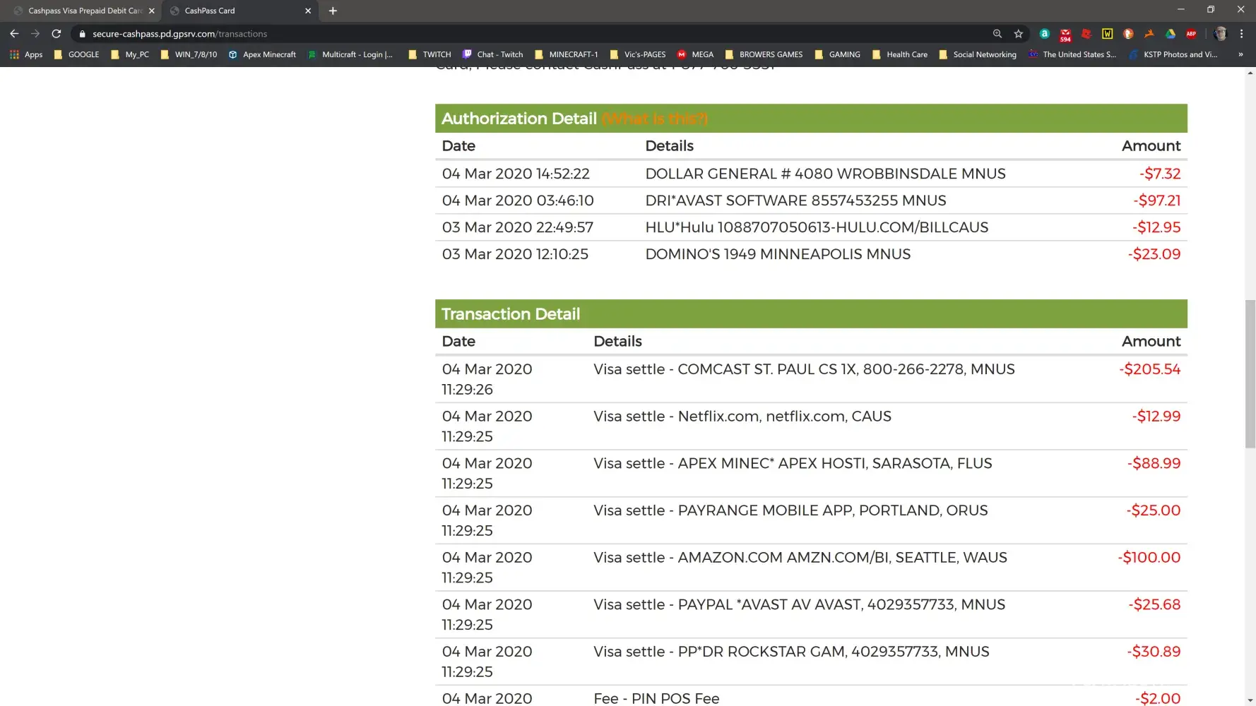The height and width of the screenshot is (706, 1256).
Task: Open the Chrome three-dot menu
Action: click(x=1241, y=34)
